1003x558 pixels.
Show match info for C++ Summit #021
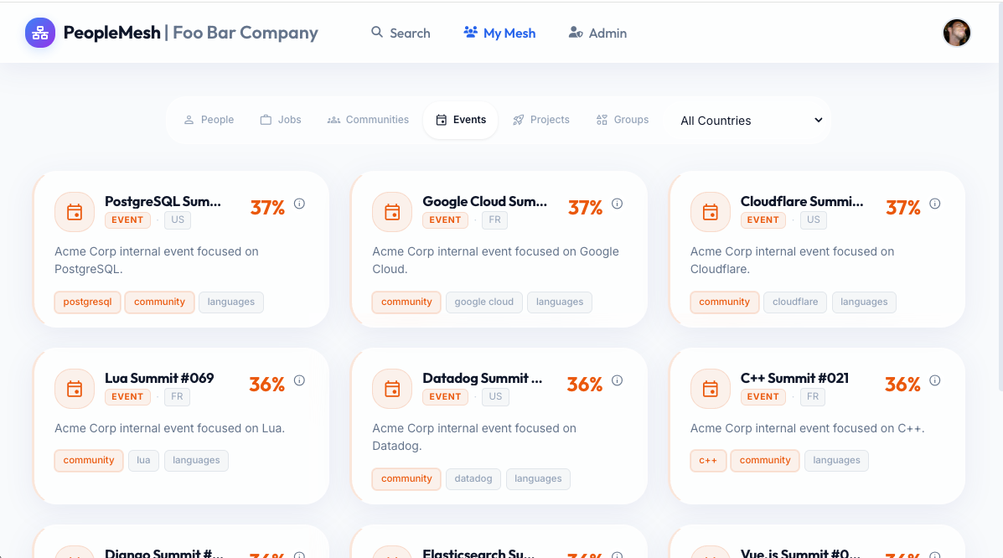[934, 380]
